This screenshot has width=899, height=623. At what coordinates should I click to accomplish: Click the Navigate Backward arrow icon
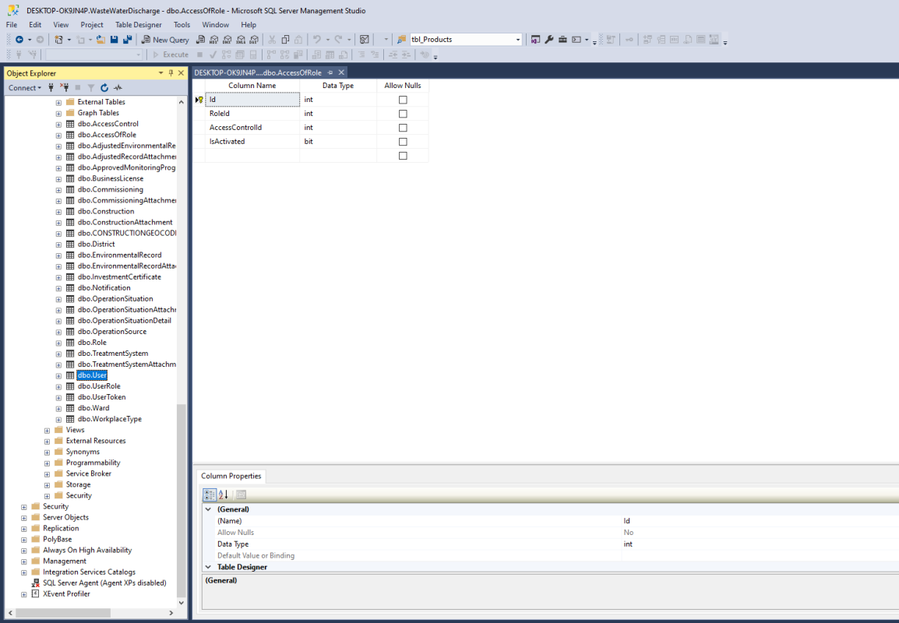pos(19,40)
